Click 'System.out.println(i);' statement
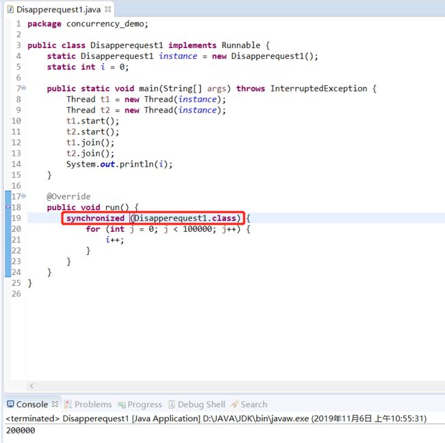The width and height of the screenshot is (445, 443). [120, 164]
